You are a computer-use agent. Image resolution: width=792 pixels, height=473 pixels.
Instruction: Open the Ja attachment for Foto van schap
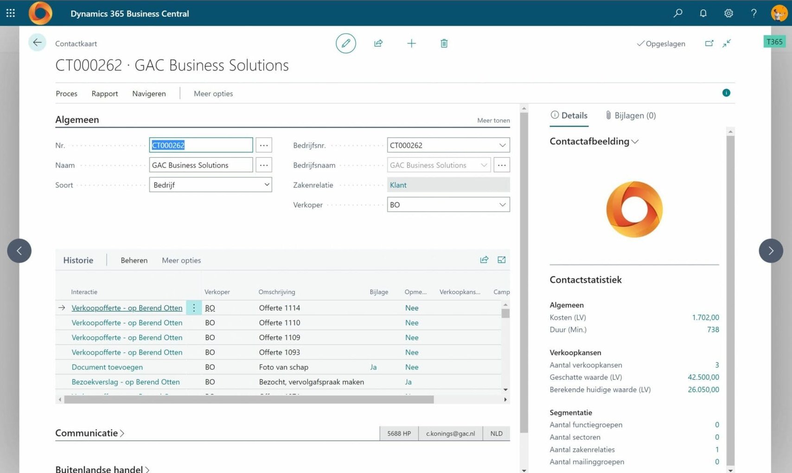click(373, 367)
